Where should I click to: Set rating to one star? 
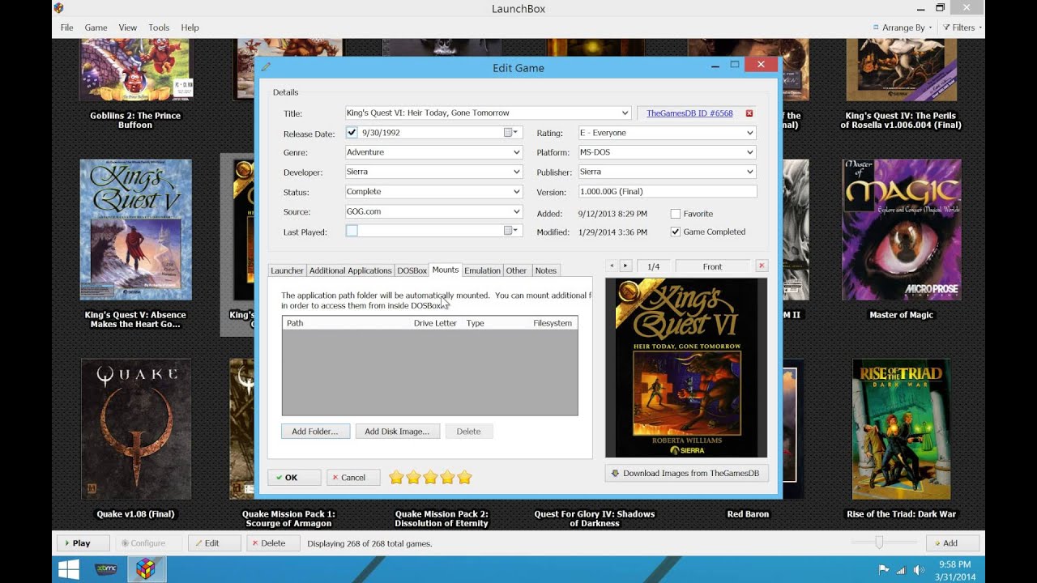396,478
